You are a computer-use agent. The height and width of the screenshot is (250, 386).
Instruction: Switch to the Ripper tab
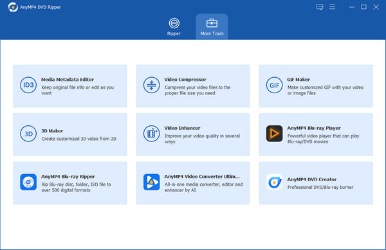[x=174, y=27]
